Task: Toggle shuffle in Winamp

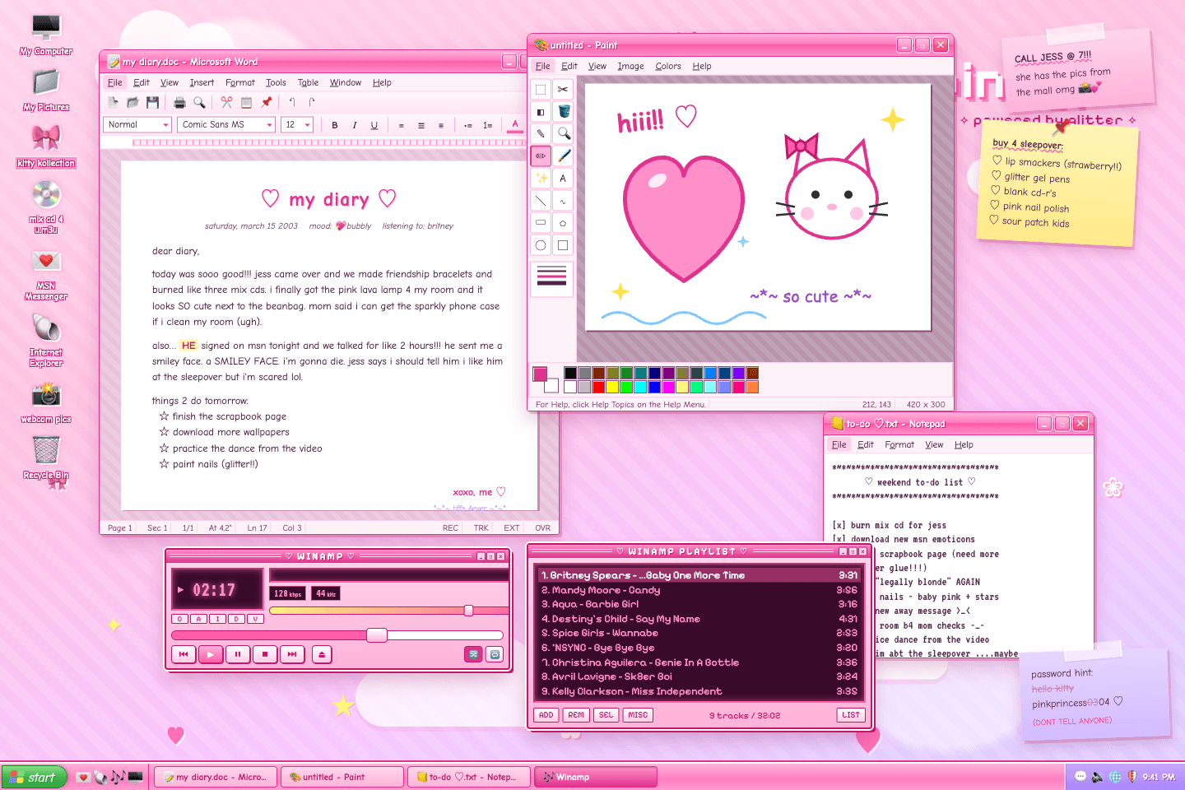Action: tap(473, 654)
